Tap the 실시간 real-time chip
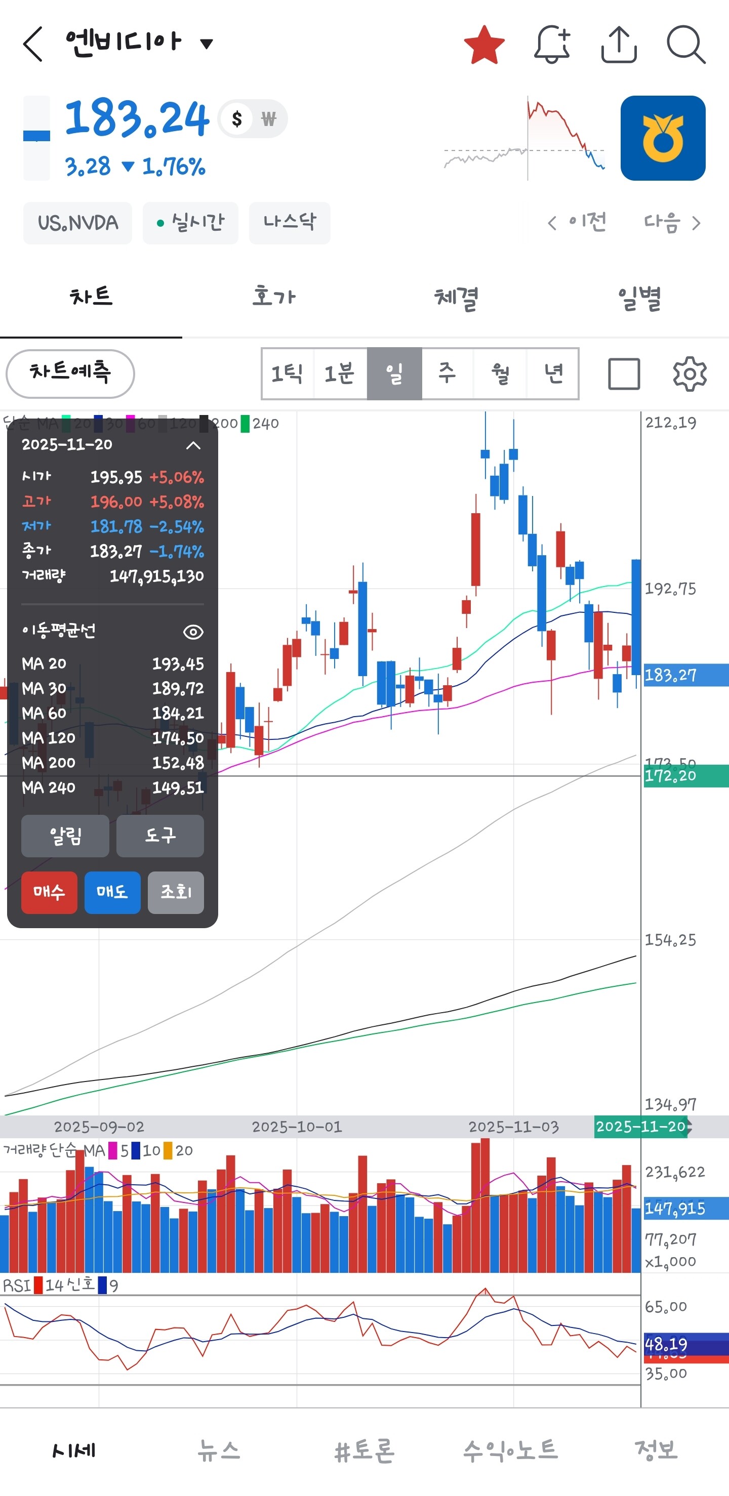 pyautogui.click(x=190, y=223)
